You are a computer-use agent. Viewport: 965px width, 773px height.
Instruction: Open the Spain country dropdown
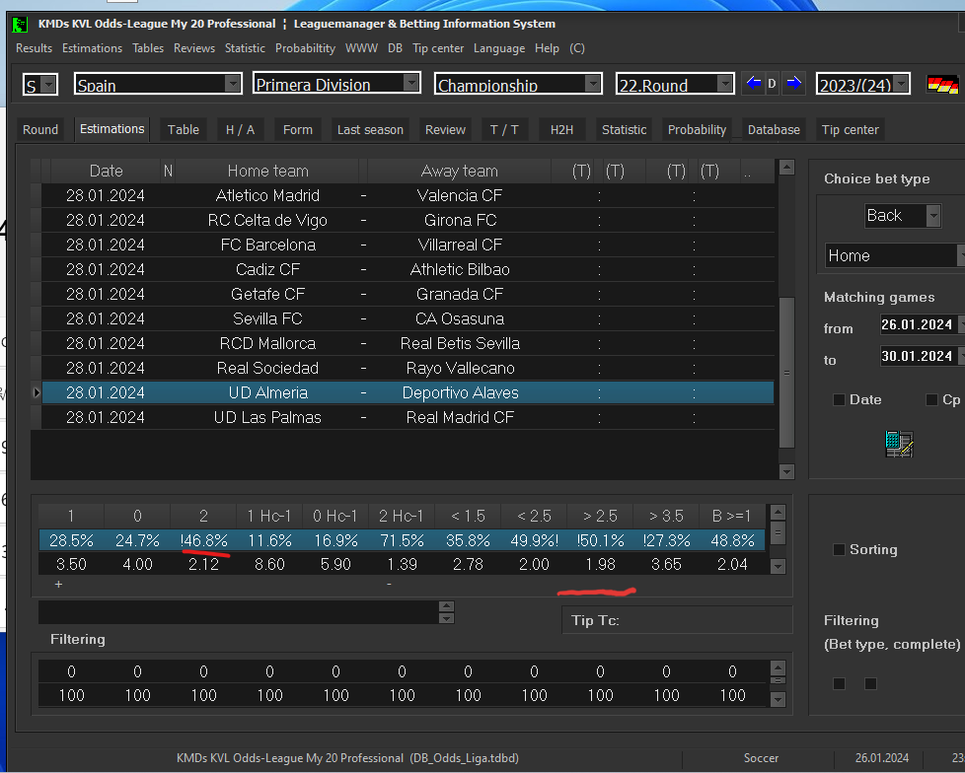tap(233, 84)
